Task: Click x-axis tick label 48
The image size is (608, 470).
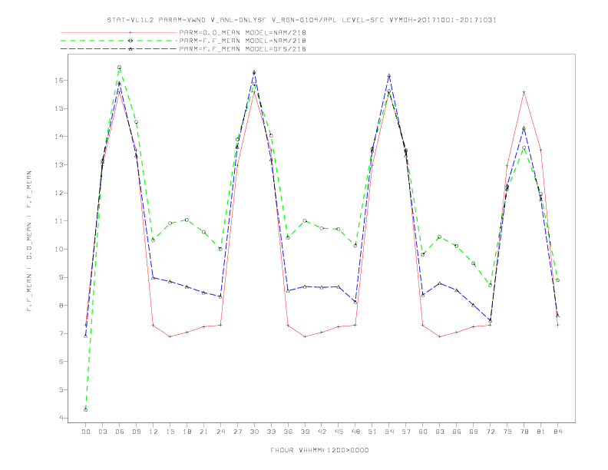Action: [x=355, y=432]
